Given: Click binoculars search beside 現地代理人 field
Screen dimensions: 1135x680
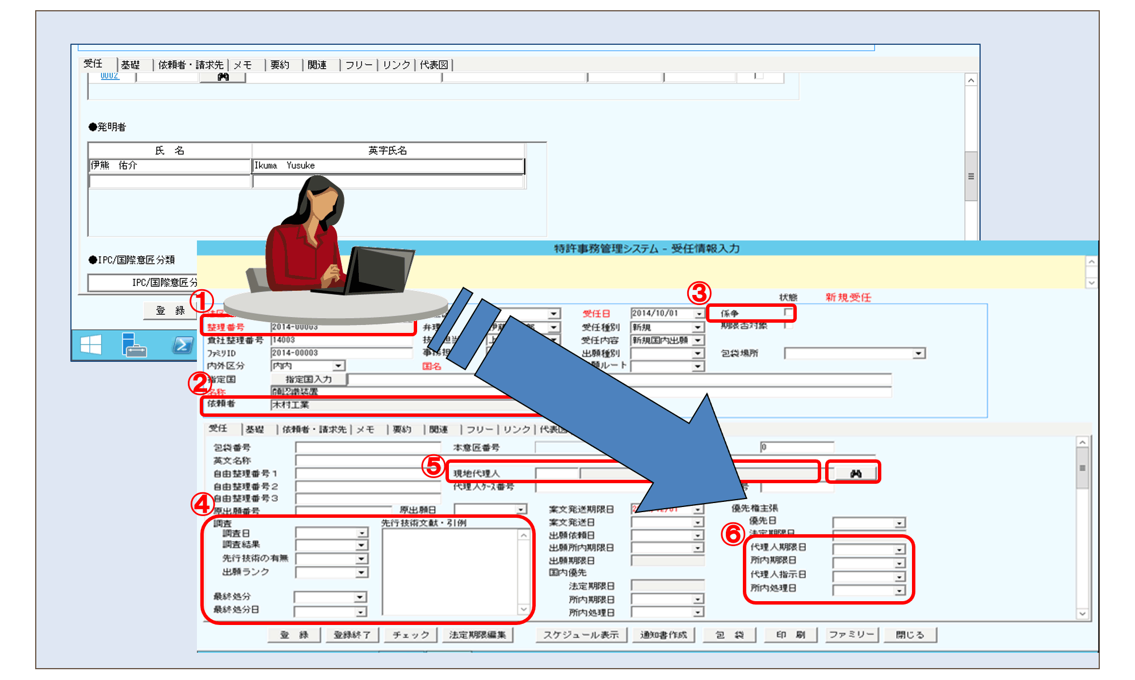Looking at the screenshot, I should 855,473.
